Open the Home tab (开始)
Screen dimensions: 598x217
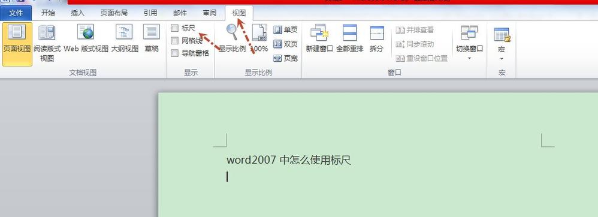(48, 13)
